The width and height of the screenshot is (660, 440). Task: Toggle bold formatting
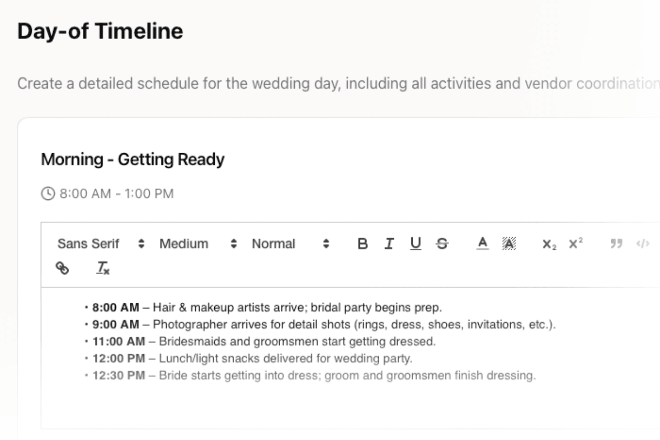363,244
